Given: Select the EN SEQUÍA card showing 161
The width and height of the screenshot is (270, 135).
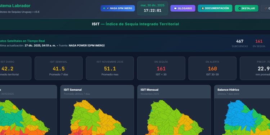Looking at the screenshot, I should click(161, 68).
